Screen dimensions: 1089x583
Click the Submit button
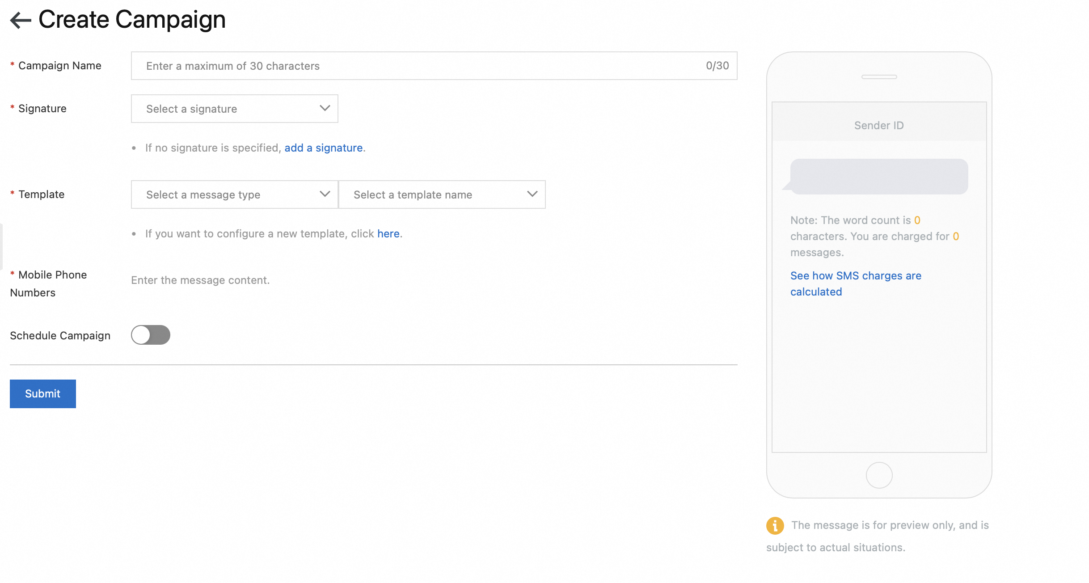click(x=42, y=393)
